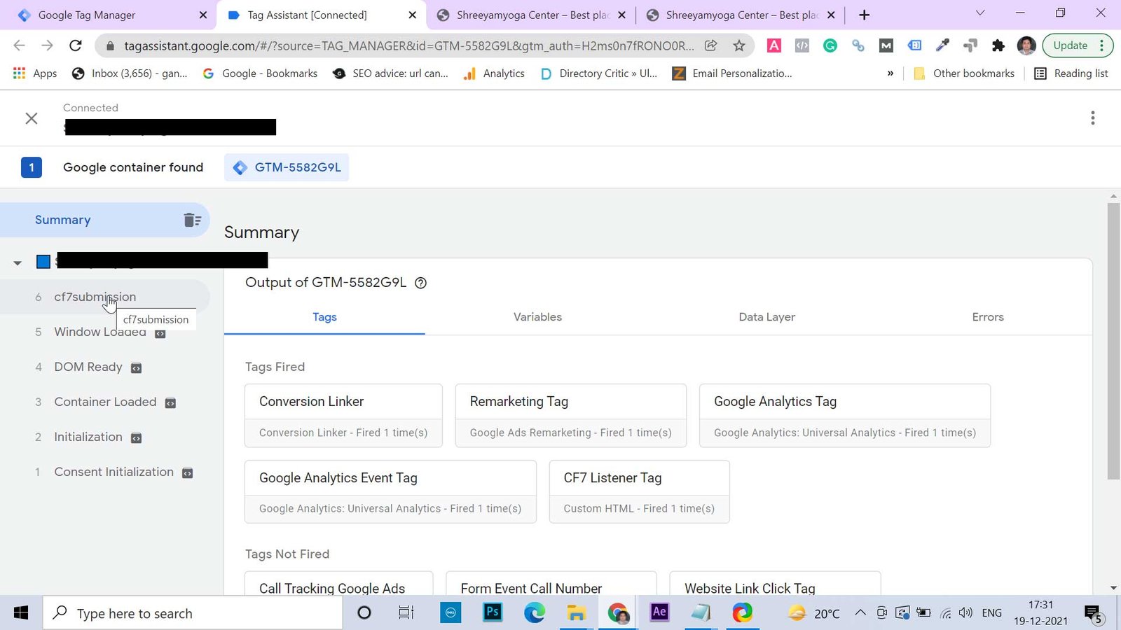Screen dimensions: 1121x630
Task: Bookmark this page with the star icon
Action: [738, 45]
